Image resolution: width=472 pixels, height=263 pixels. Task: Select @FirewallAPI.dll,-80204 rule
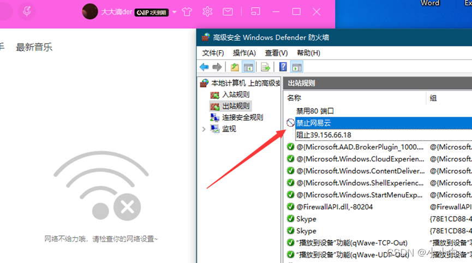[334, 207]
